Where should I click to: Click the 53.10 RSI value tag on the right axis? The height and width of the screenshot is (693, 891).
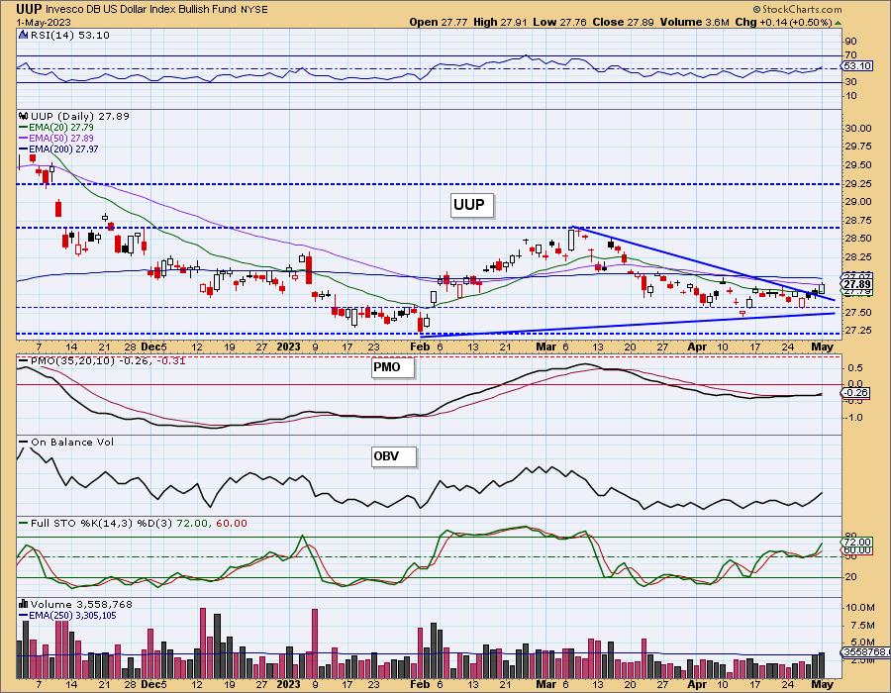point(857,66)
